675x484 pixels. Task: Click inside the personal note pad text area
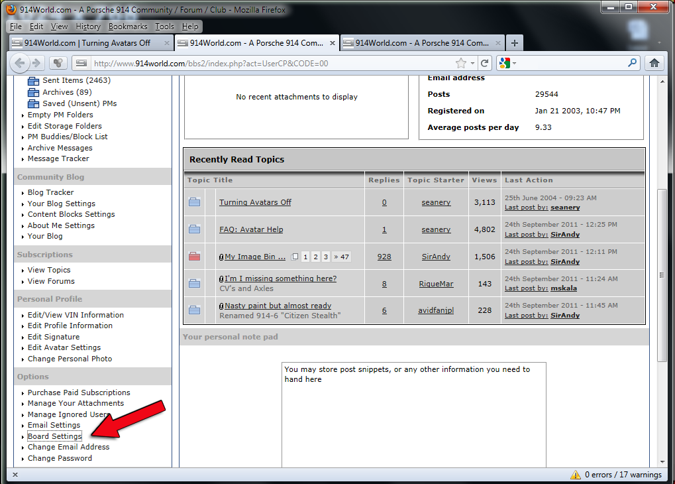[x=414, y=414]
